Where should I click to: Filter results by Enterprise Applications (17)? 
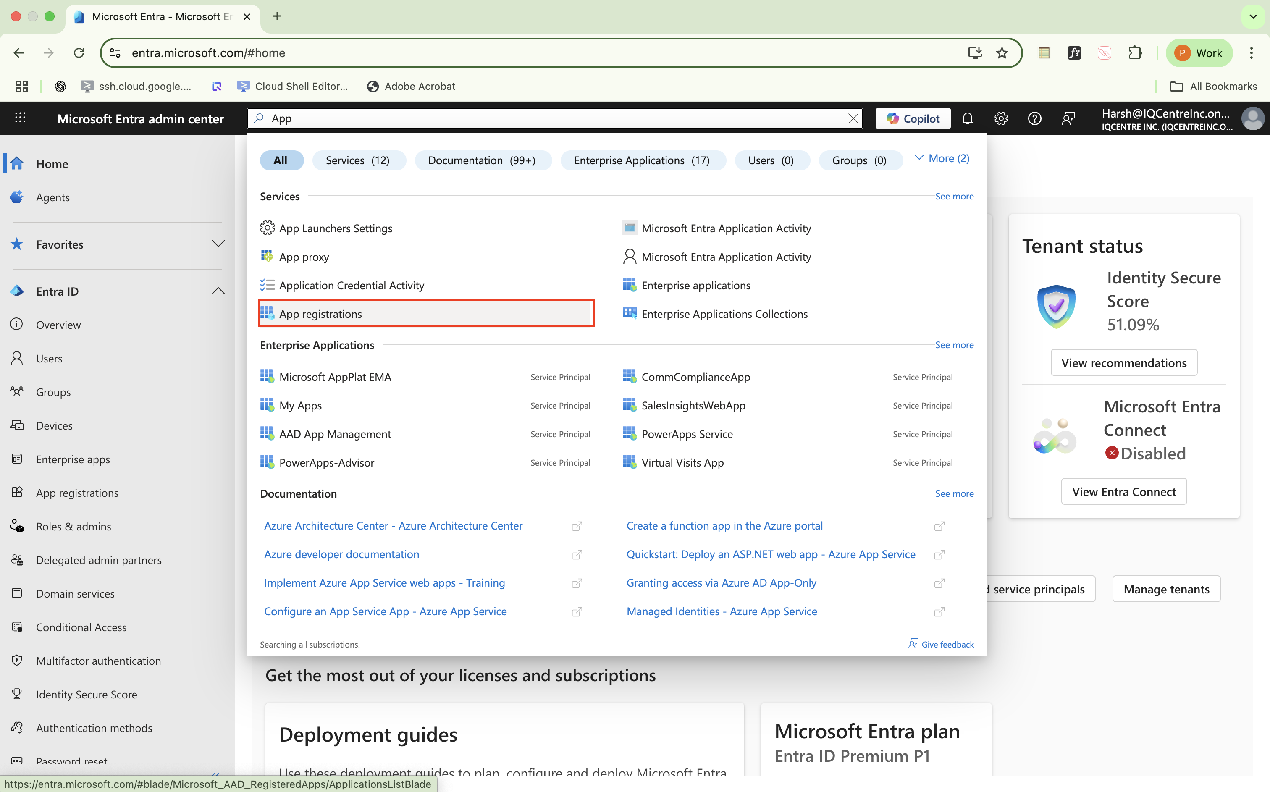point(642,160)
